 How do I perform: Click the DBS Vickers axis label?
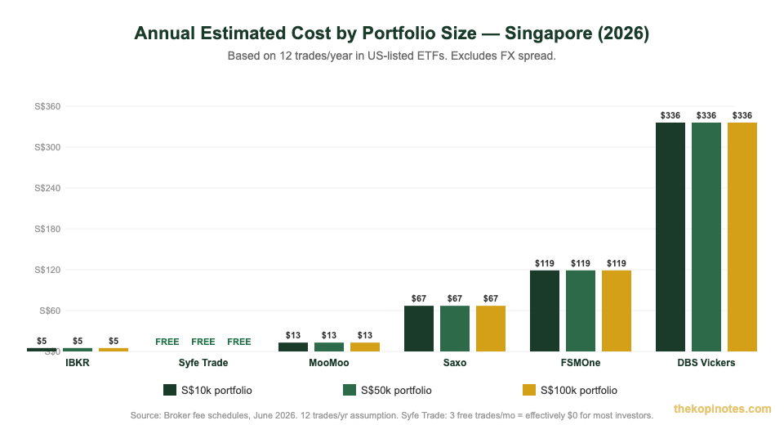click(x=706, y=363)
